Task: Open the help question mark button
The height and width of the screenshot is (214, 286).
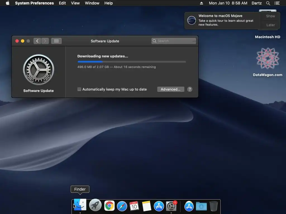Action: click(x=190, y=89)
